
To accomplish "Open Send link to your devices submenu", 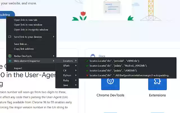I will 31,37.
